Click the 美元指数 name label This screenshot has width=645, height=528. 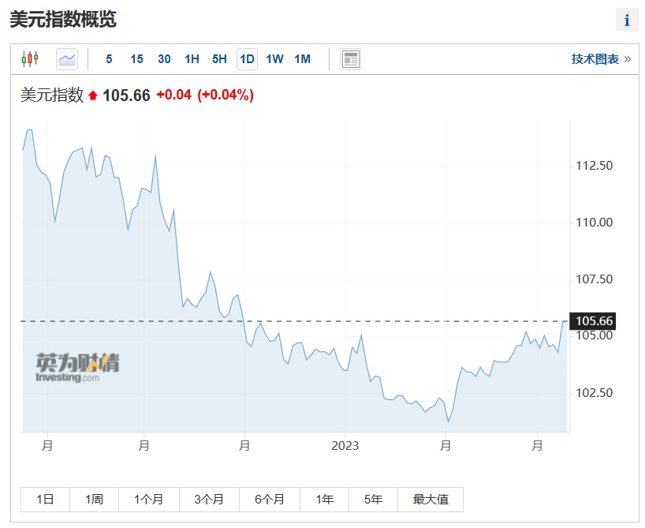click(x=52, y=95)
